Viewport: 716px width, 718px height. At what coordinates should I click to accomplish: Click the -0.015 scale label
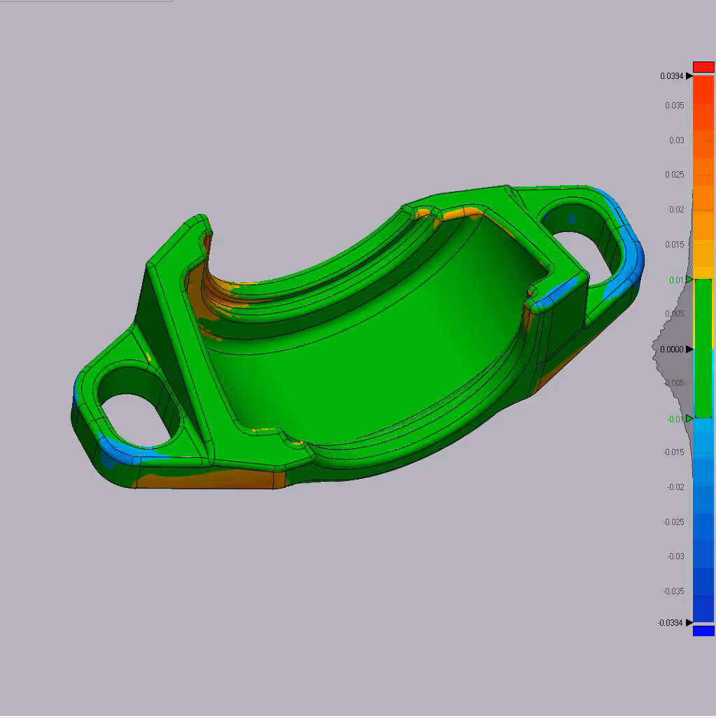click(673, 452)
